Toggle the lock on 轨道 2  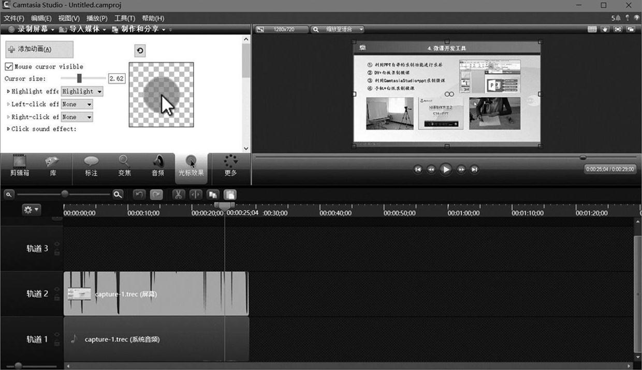[57, 298]
